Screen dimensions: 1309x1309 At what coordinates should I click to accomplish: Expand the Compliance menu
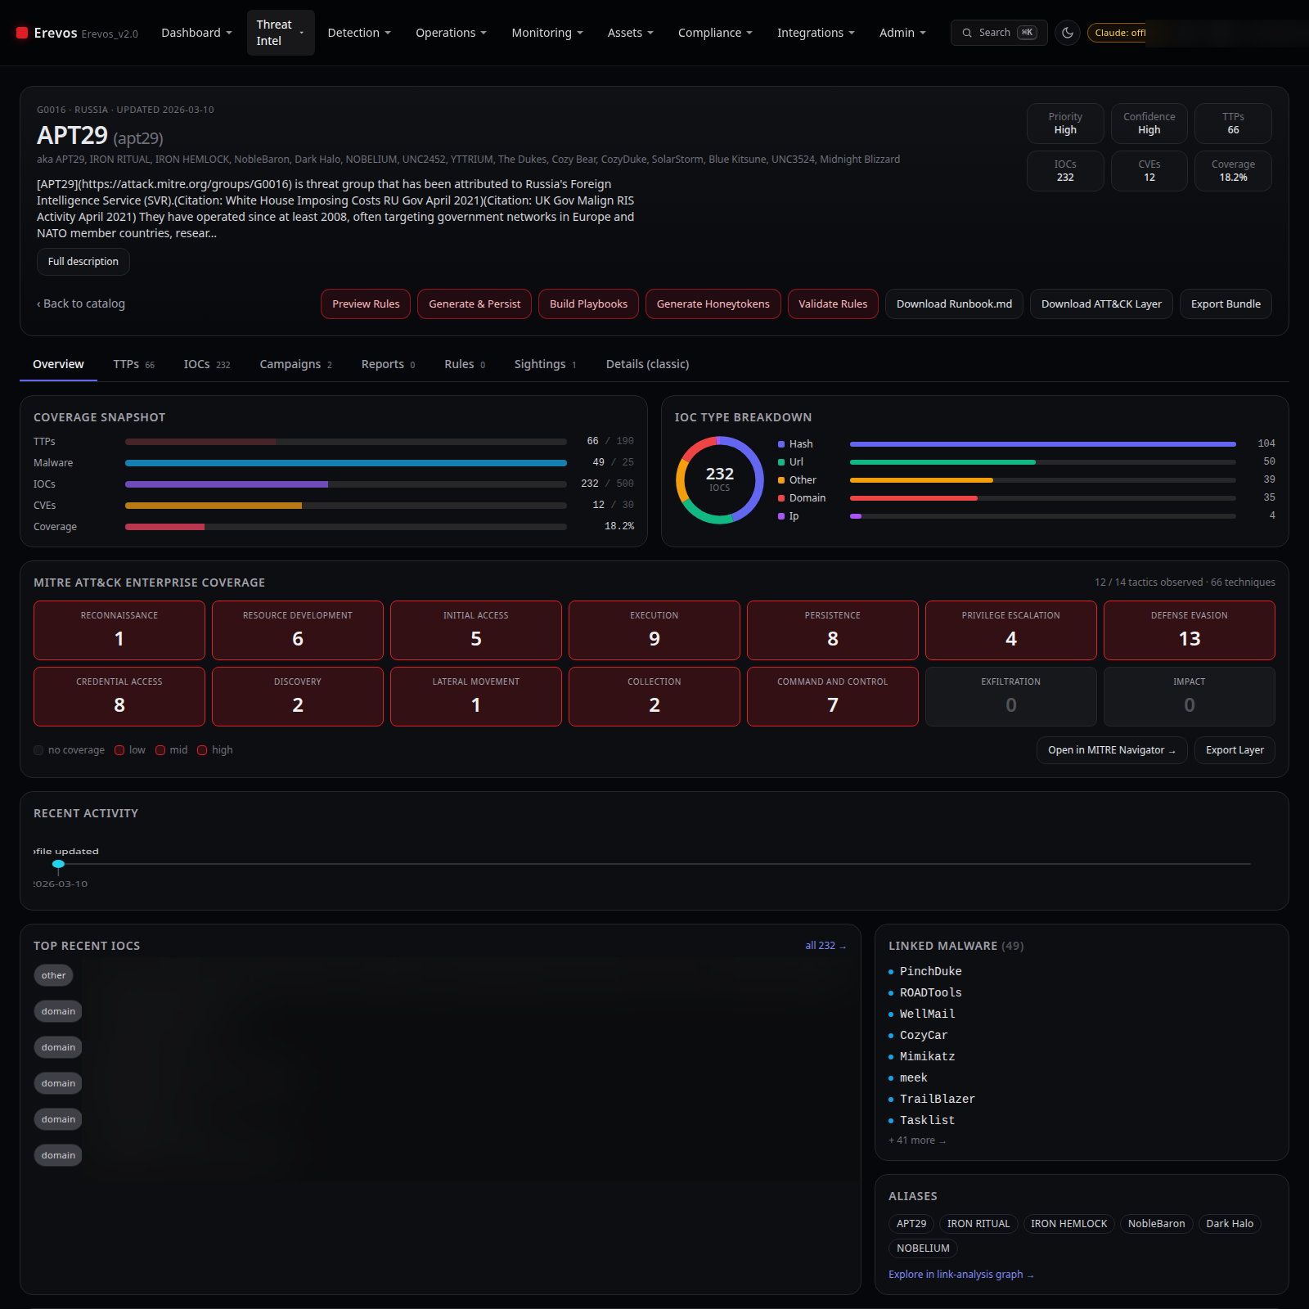(x=715, y=33)
